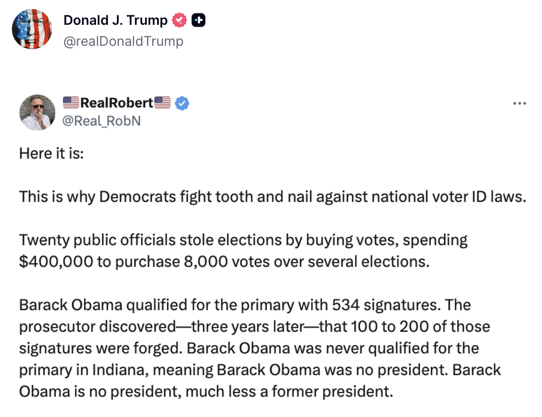Click the flag emoji before RealRobert

[x=71, y=103]
